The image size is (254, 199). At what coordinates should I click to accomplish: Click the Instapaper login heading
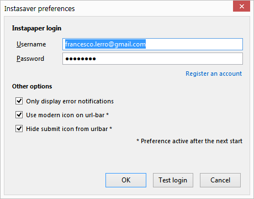pyautogui.click(x=36, y=28)
